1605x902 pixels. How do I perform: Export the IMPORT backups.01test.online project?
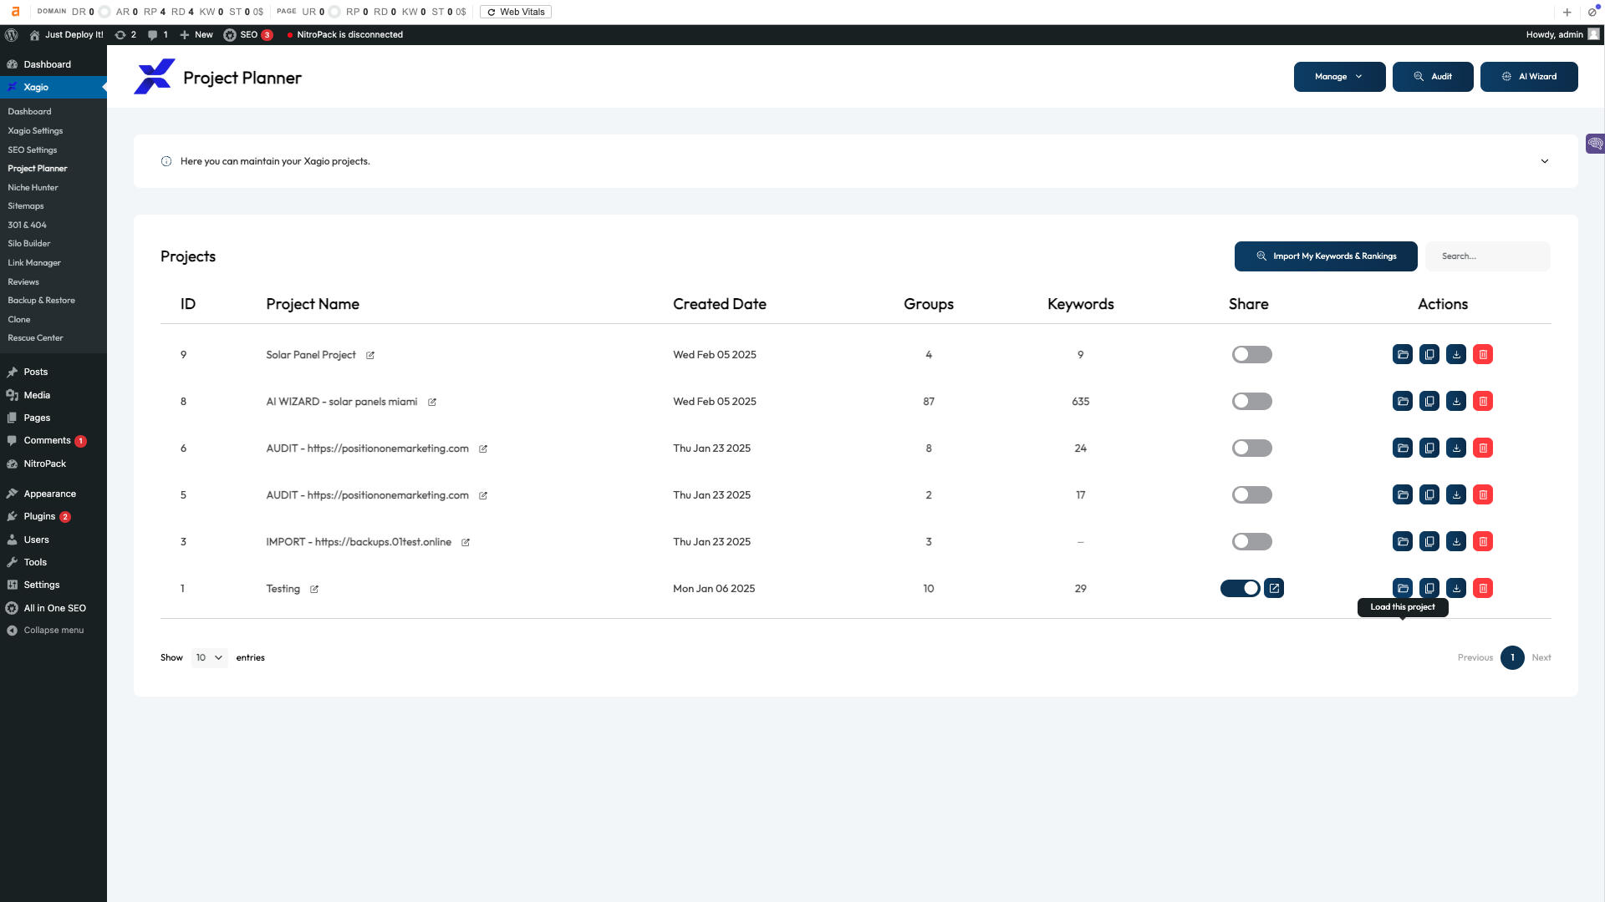pyautogui.click(x=1456, y=542)
